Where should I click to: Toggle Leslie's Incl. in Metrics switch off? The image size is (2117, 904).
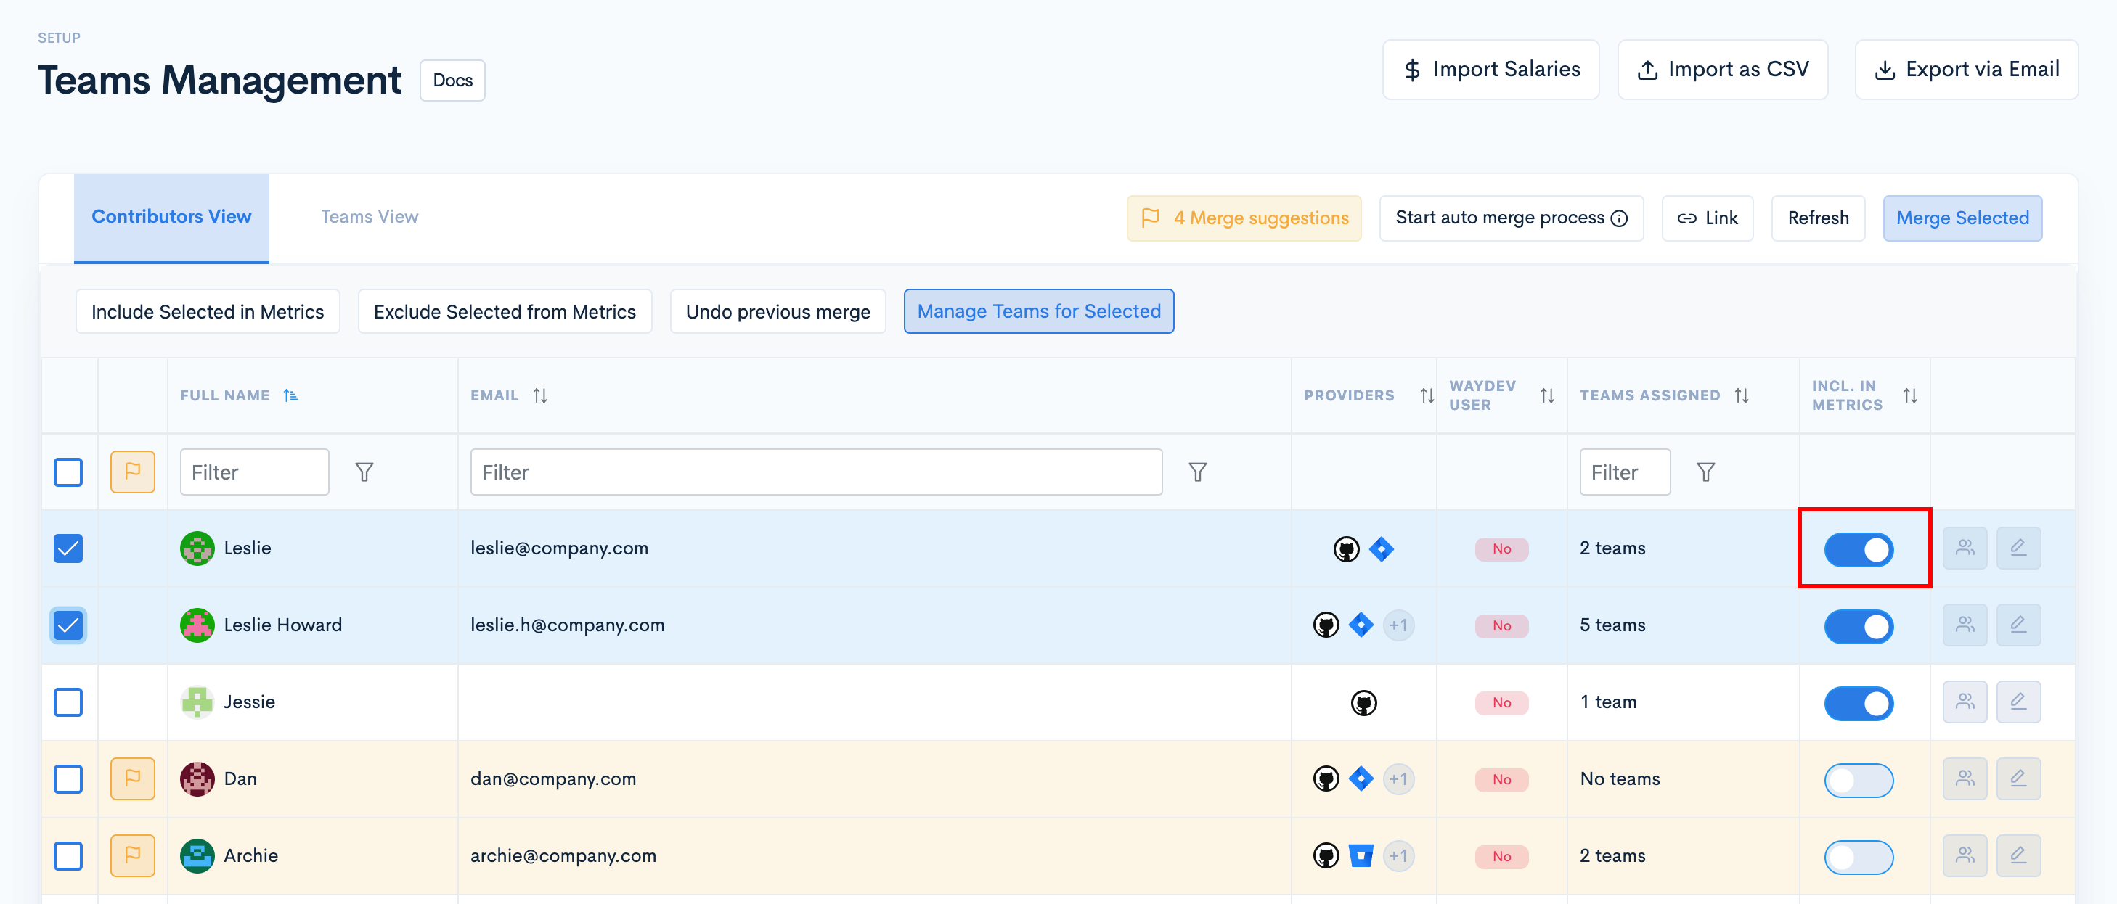pyautogui.click(x=1858, y=549)
